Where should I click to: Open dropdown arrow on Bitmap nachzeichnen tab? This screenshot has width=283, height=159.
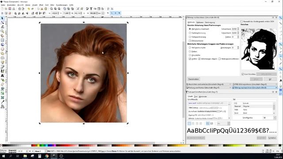(276, 87)
